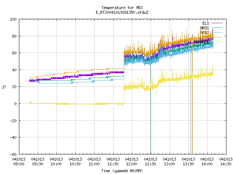Click the "SCANNER" legend label

(201, 42)
